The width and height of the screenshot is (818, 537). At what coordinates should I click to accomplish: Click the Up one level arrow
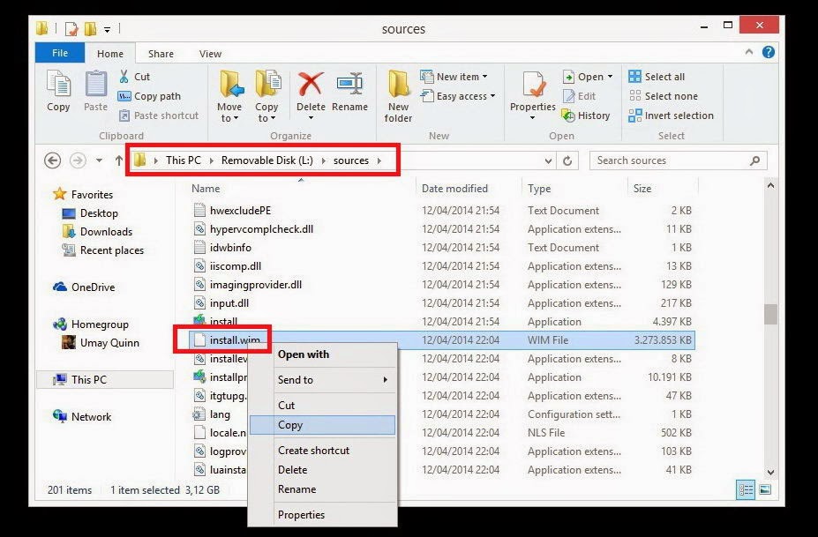[x=119, y=160]
